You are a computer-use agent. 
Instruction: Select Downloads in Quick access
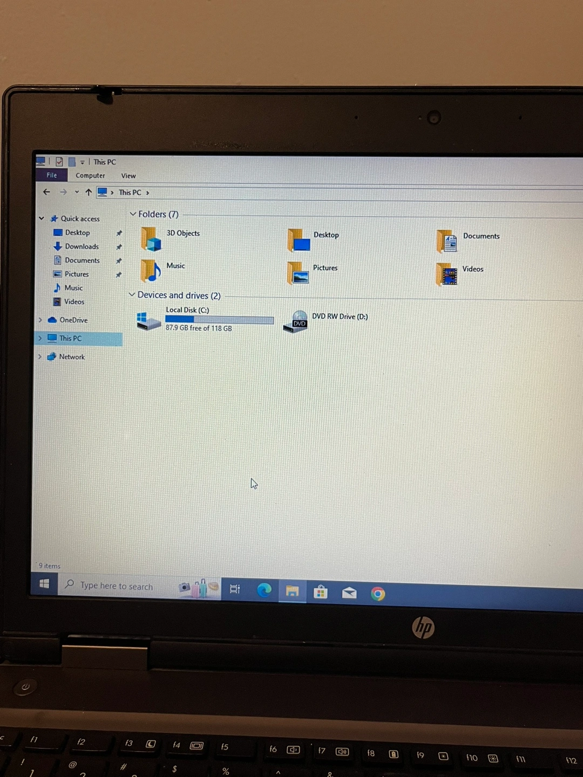[82, 247]
